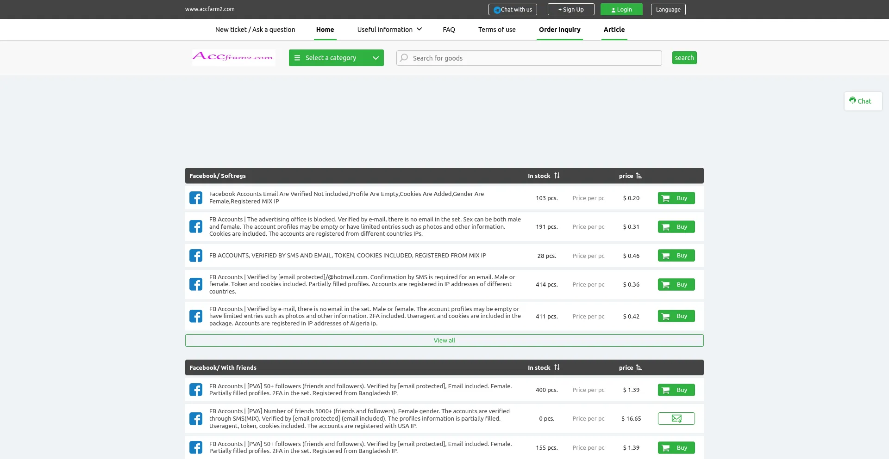Buy the $0.31 FB Accounts listing
The width and height of the screenshot is (889, 459).
pyautogui.click(x=676, y=227)
